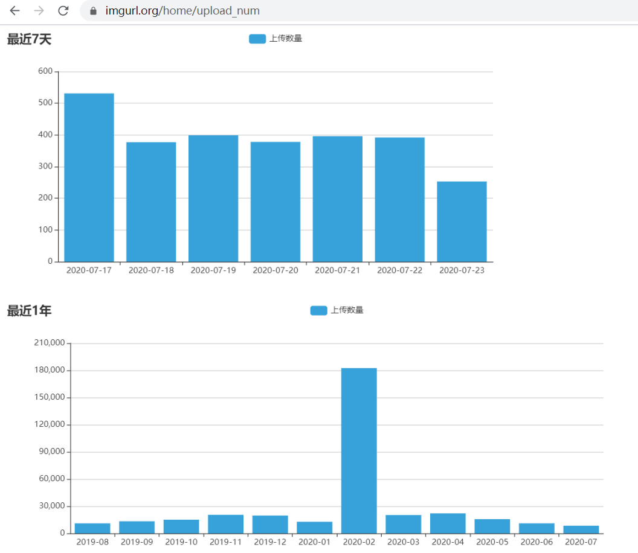Click the bar for 2020-07-21
The height and width of the screenshot is (553, 638).
tap(337, 199)
